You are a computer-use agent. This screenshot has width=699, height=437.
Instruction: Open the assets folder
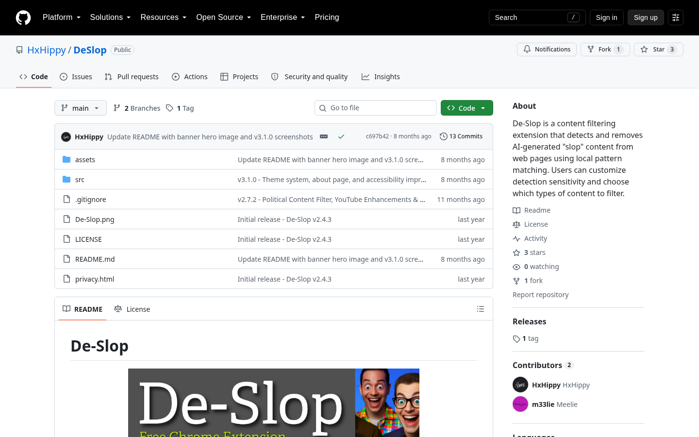(x=85, y=160)
